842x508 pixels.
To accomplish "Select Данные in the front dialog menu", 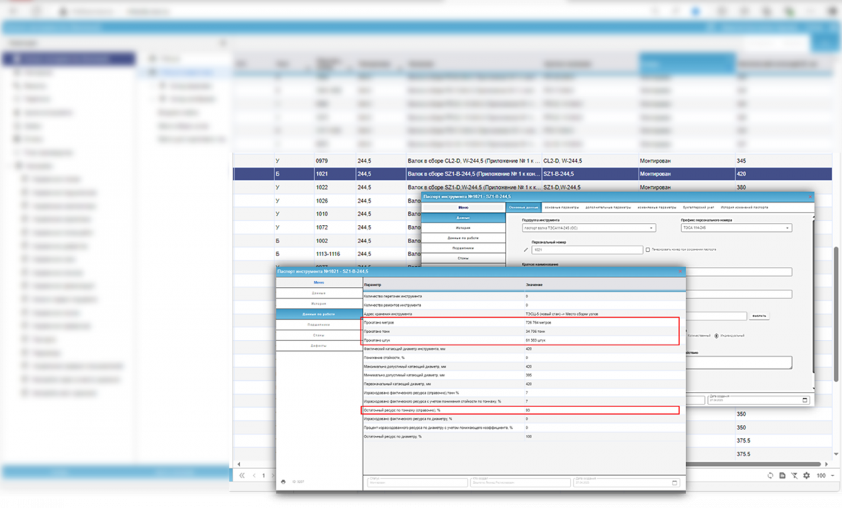I will tap(319, 293).
